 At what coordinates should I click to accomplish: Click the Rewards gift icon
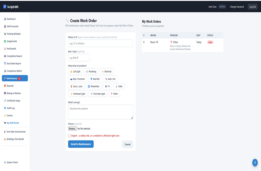[x=5, y=86]
